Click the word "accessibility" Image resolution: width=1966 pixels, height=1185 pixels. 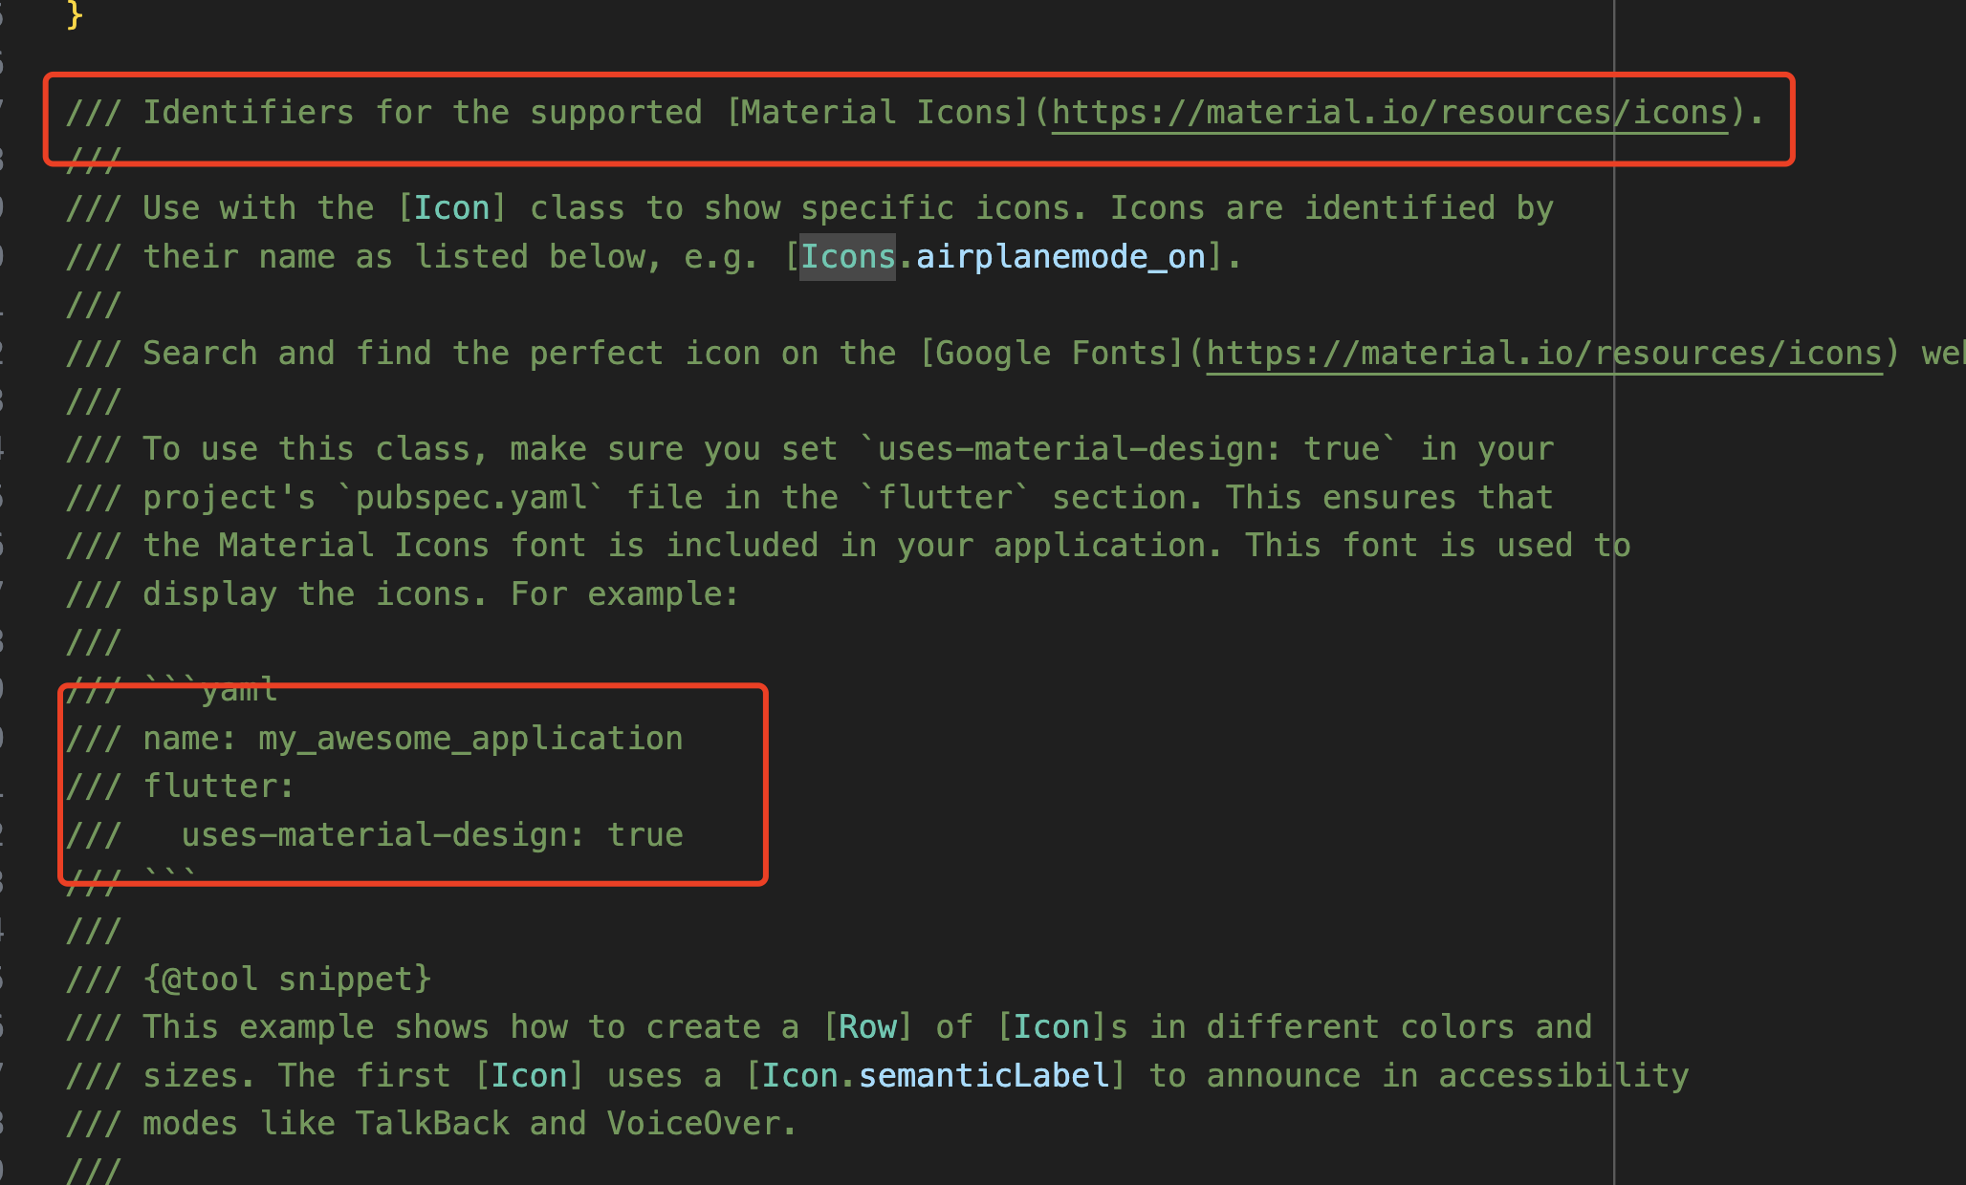(1563, 1076)
